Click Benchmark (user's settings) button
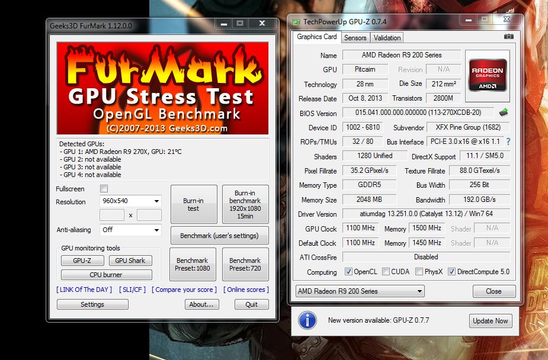Screen dimensions: 548x360 (x=219, y=236)
